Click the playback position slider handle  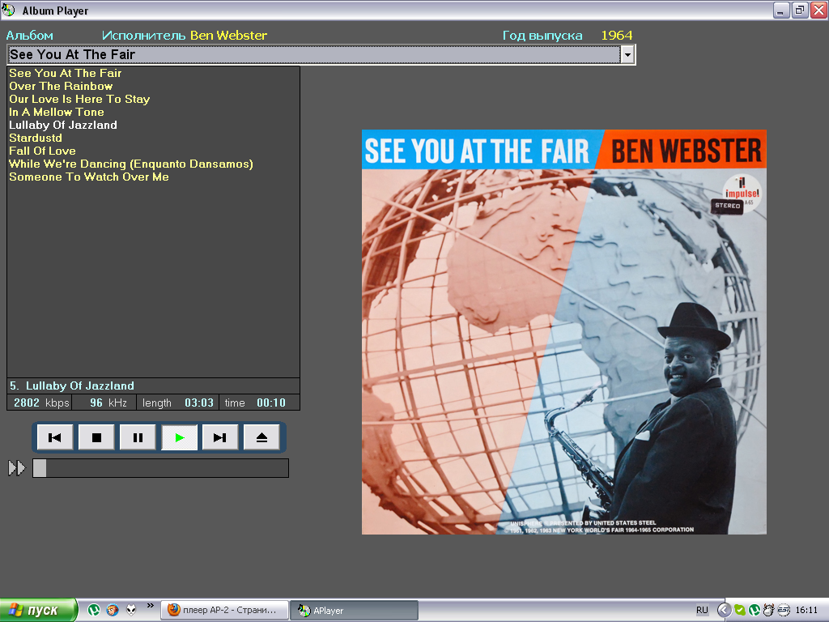(40, 468)
